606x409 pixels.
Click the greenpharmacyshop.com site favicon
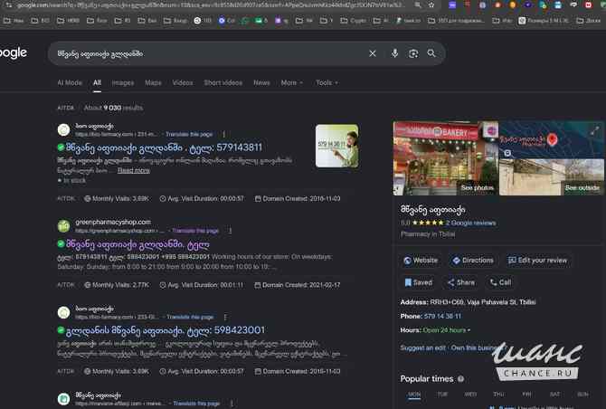tap(64, 225)
